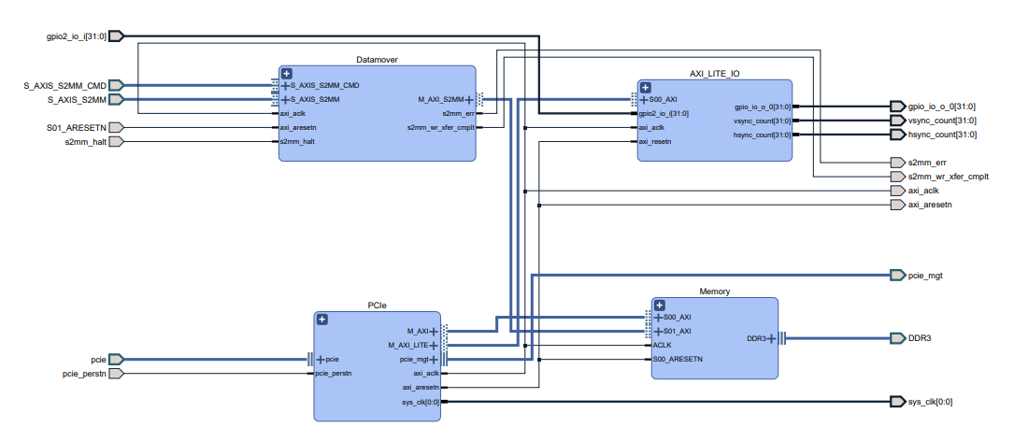Select the gpio2_io_i[31:0] external input port icon
1014x441 pixels.
click(116, 36)
